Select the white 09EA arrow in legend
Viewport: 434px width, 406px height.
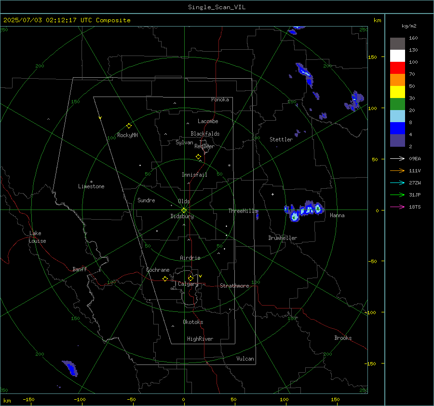point(397,158)
